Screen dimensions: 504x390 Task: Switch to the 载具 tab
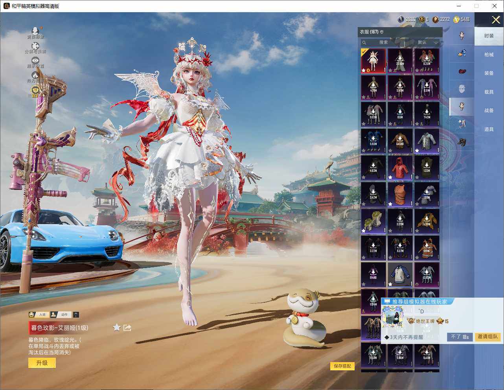(489, 92)
